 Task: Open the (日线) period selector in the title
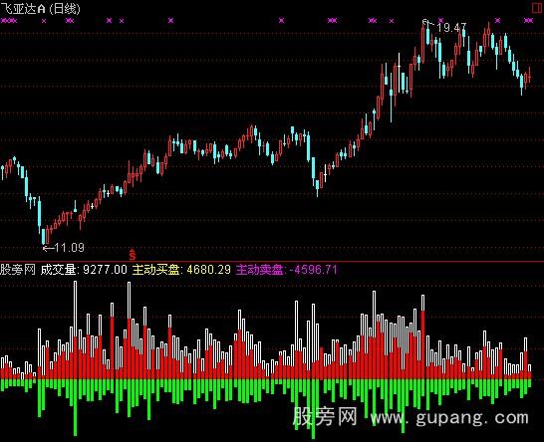click(x=65, y=8)
